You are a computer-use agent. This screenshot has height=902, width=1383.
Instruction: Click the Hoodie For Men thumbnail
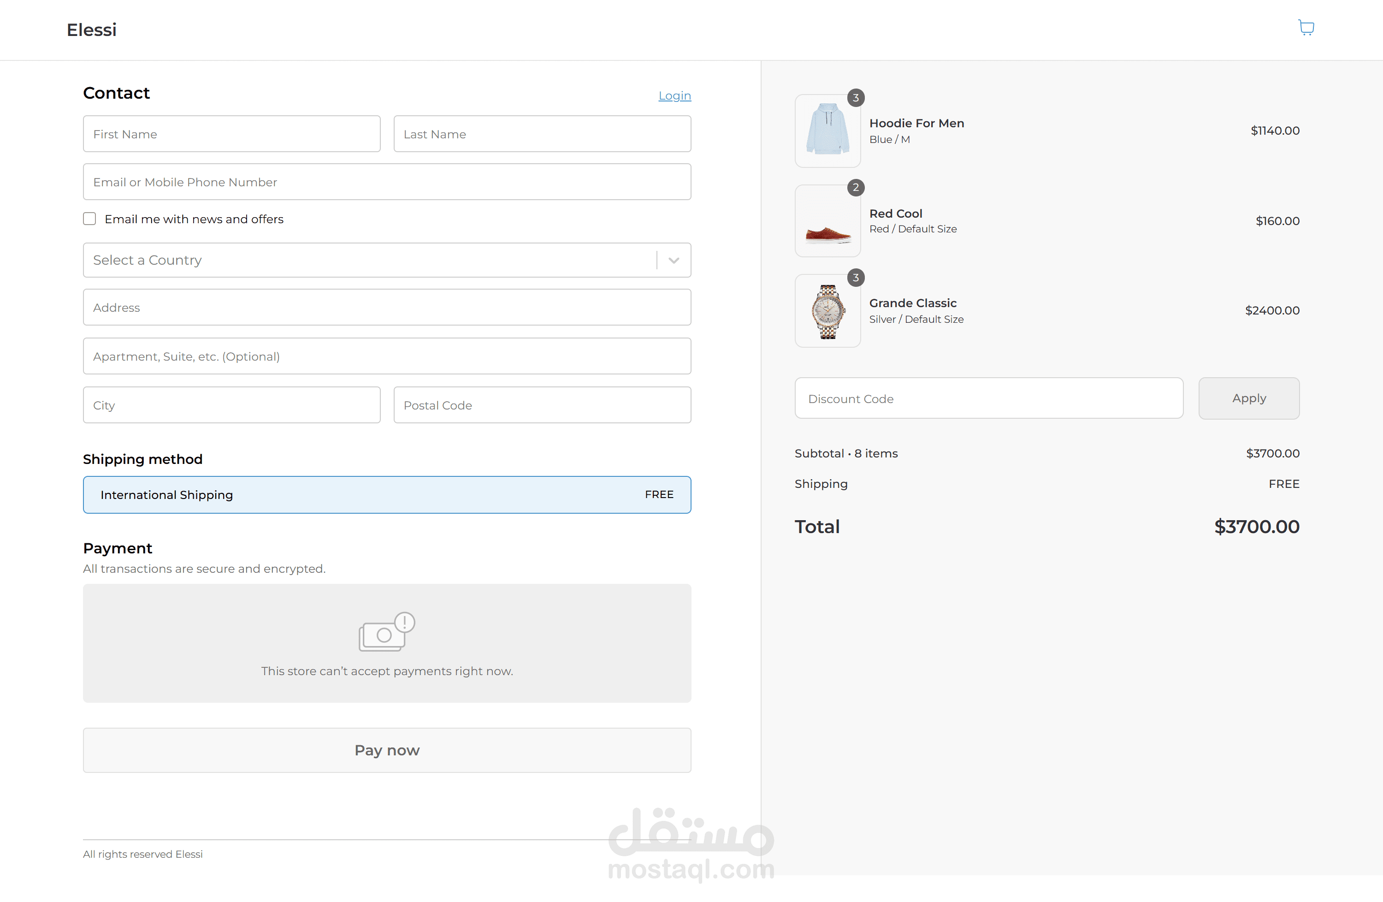[827, 131]
